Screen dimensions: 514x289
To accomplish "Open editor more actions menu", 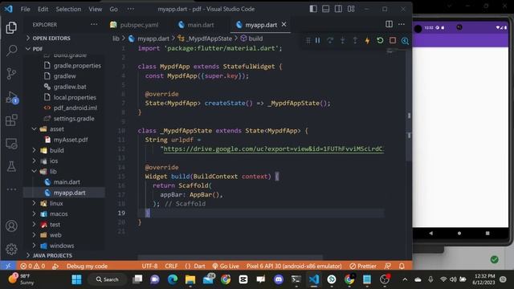I will click(x=402, y=24).
